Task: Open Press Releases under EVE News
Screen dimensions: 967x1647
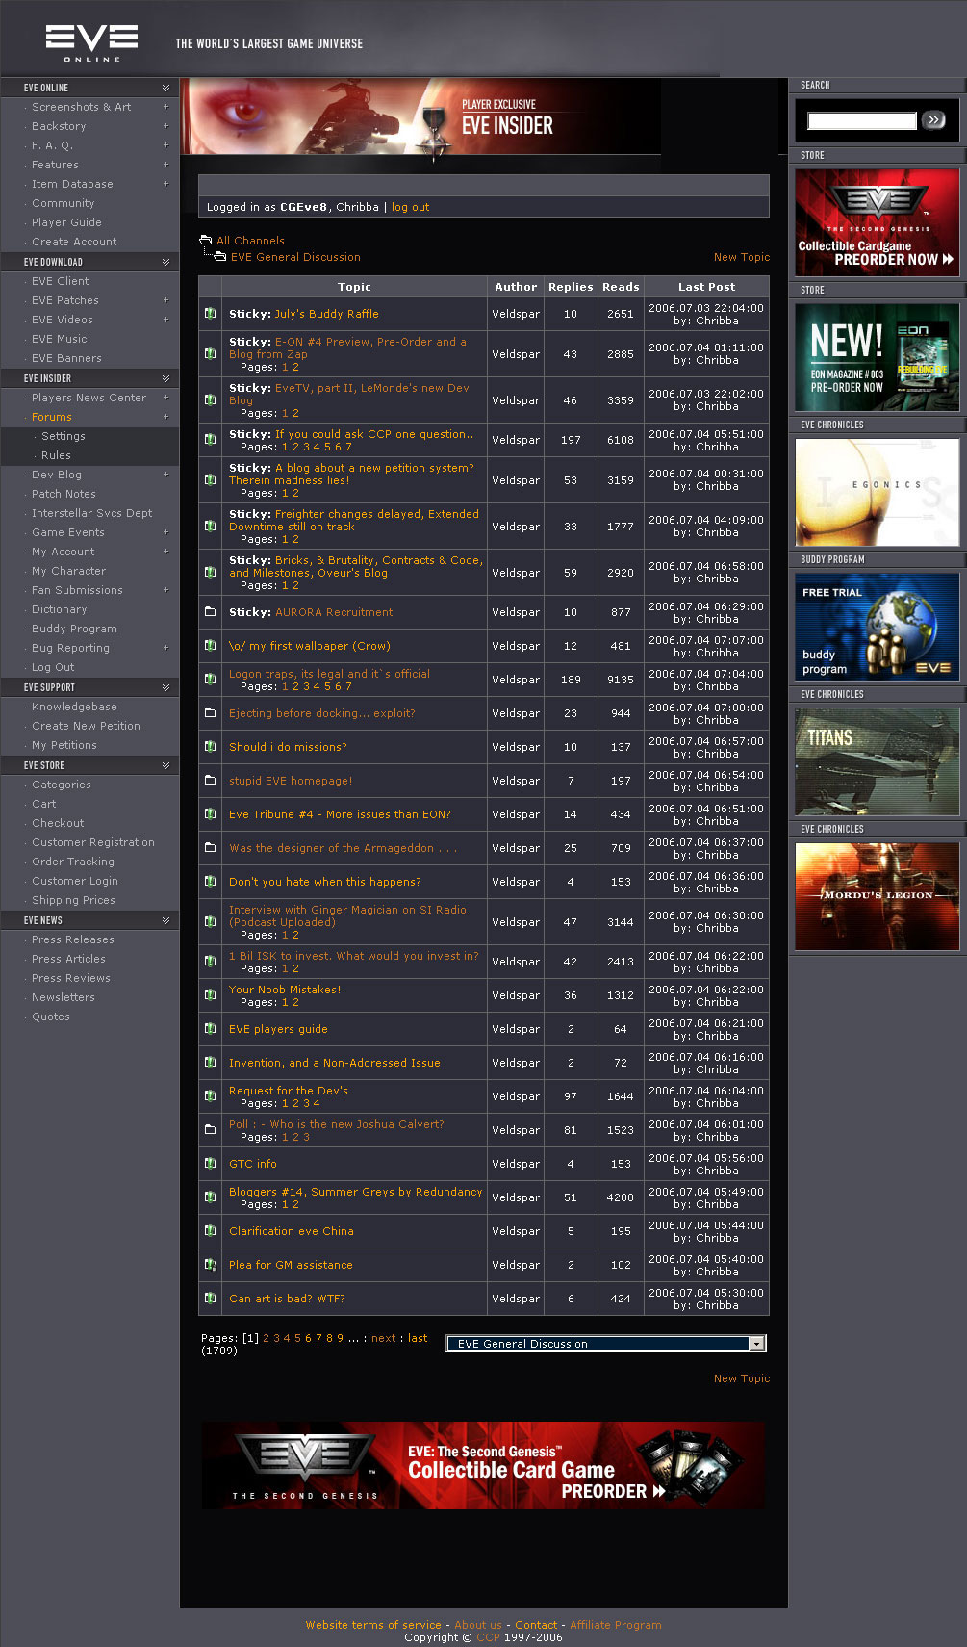Action: [73, 939]
